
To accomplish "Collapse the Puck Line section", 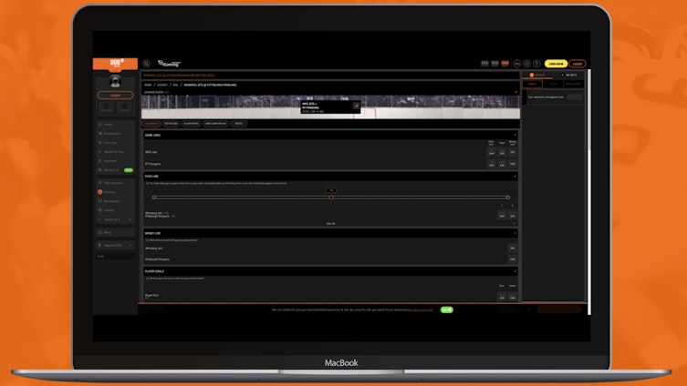I will pos(515,177).
